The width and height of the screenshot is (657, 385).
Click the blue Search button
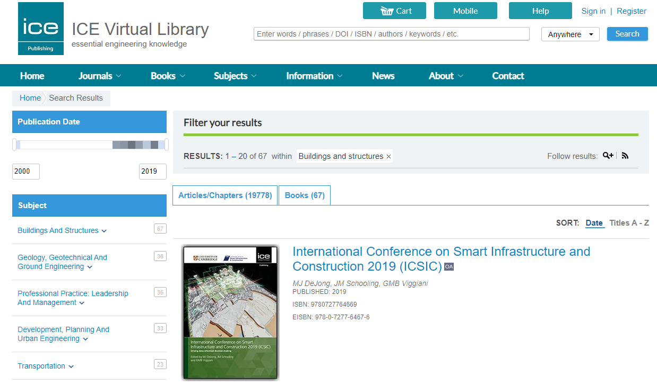click(627, 34)
